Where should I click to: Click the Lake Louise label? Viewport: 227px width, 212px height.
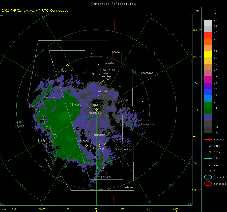point(19,124)
